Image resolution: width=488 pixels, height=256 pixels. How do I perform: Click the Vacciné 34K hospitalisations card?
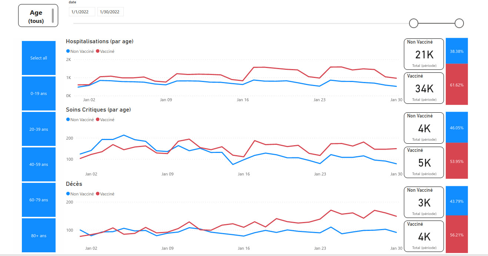424,88
